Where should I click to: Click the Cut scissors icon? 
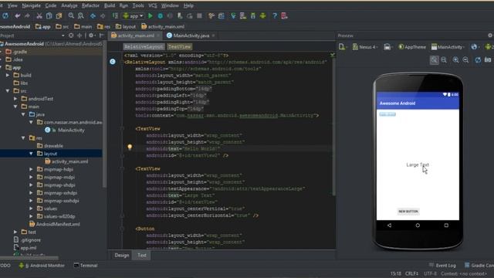39,15
